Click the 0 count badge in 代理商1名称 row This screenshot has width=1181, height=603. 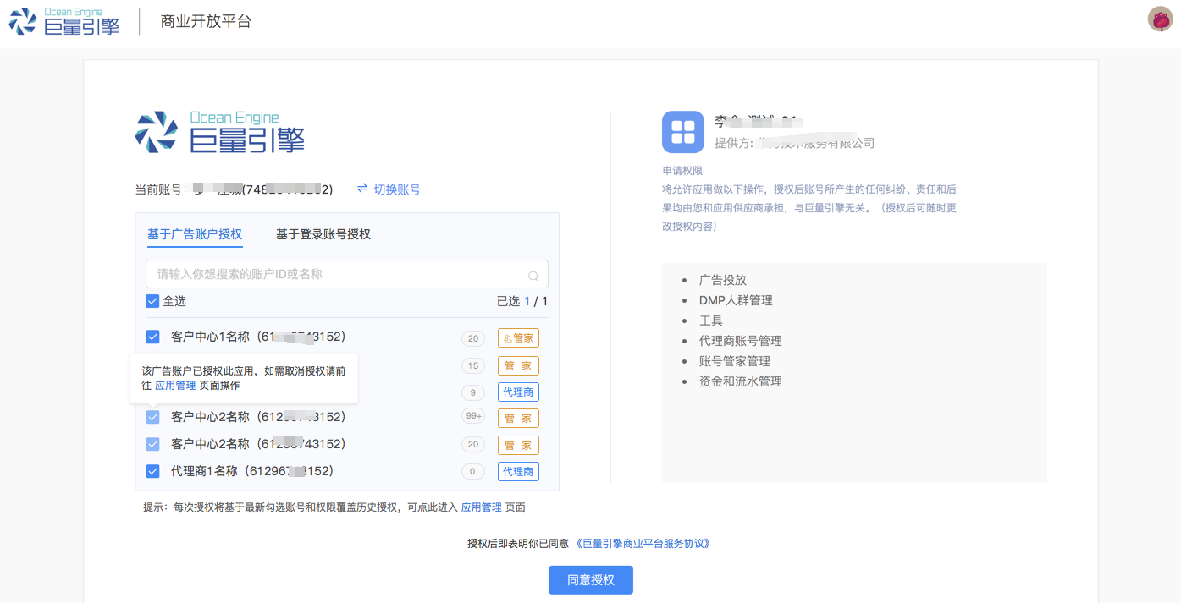[x=473, y=471]
